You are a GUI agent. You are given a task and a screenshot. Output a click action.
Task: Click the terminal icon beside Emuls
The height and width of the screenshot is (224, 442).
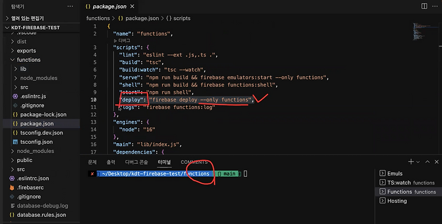382,173
